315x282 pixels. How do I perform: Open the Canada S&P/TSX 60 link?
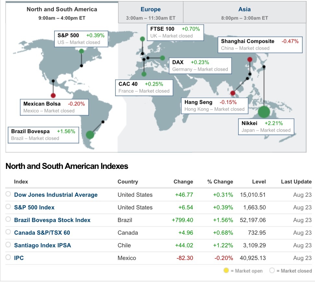click(42, 233)
